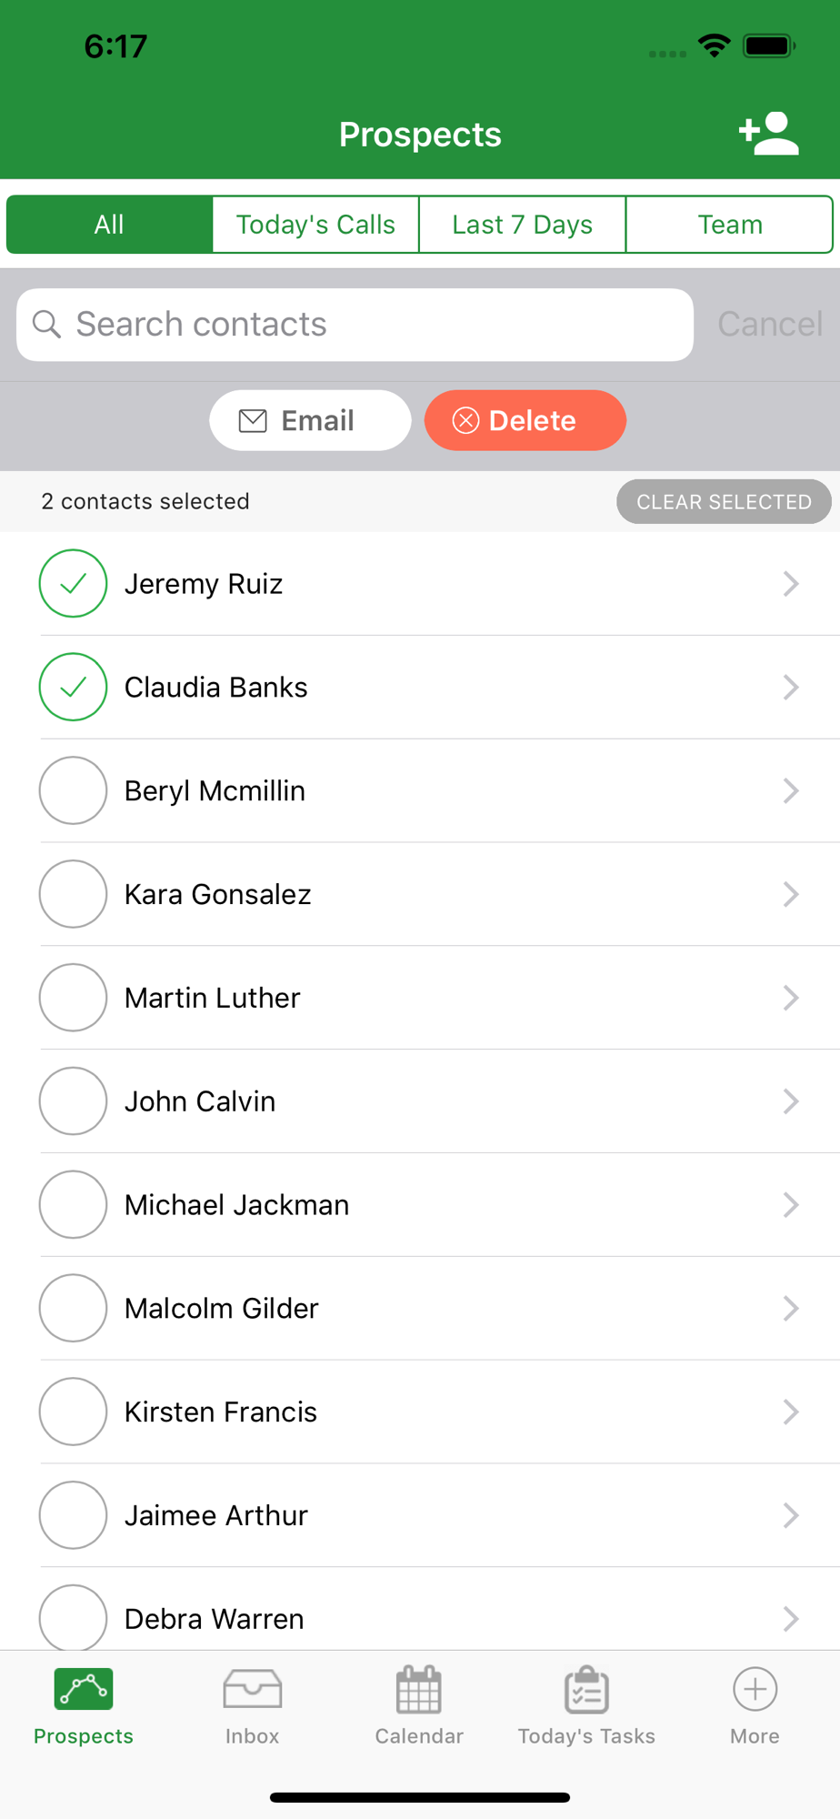Switch to Today's Calls tab
Image resolution: width=840 pixels, height=1819 pixels.
315,225
